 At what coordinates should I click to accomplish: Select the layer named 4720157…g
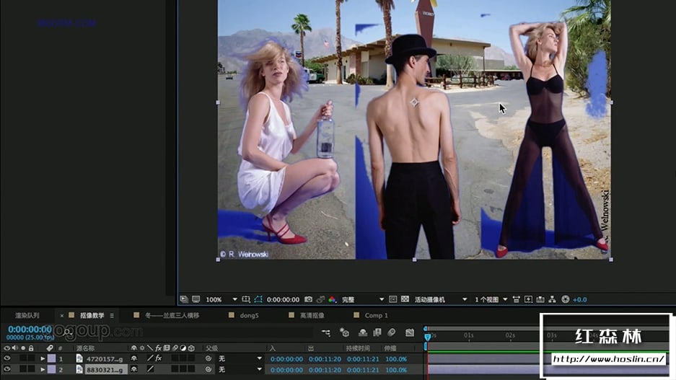click(x=105, y=358)
